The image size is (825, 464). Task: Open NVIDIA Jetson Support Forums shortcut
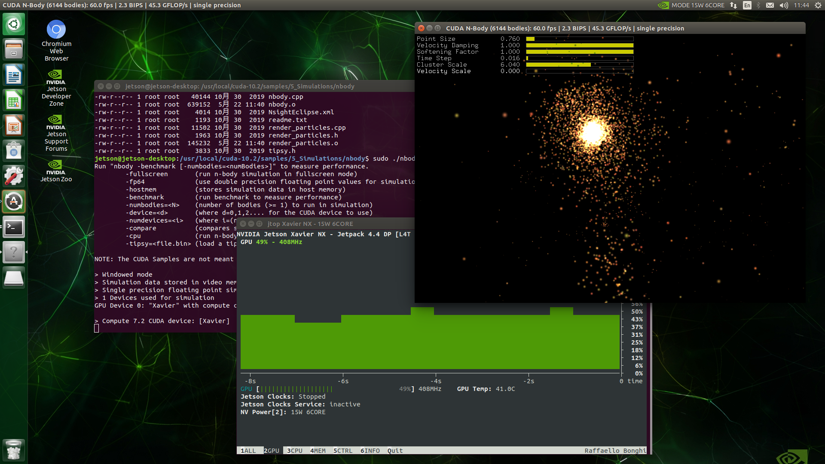(56, 133)
